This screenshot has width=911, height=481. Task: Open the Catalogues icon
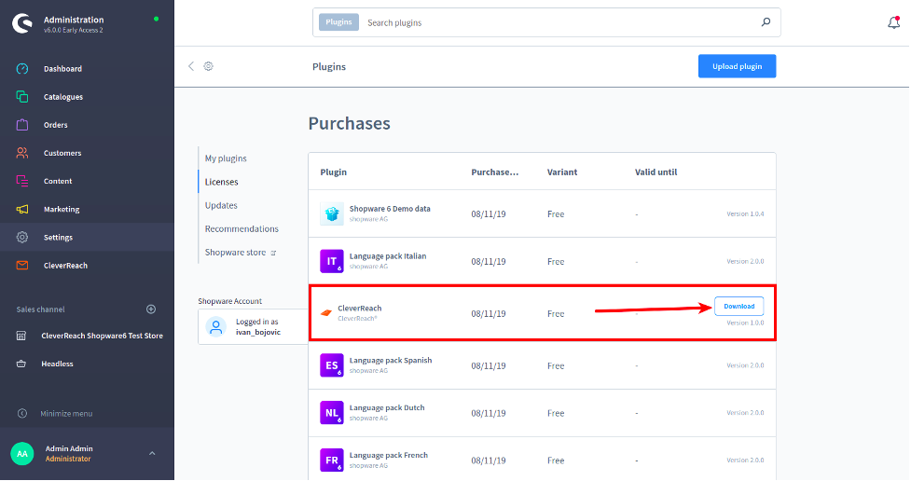point(22,96)
